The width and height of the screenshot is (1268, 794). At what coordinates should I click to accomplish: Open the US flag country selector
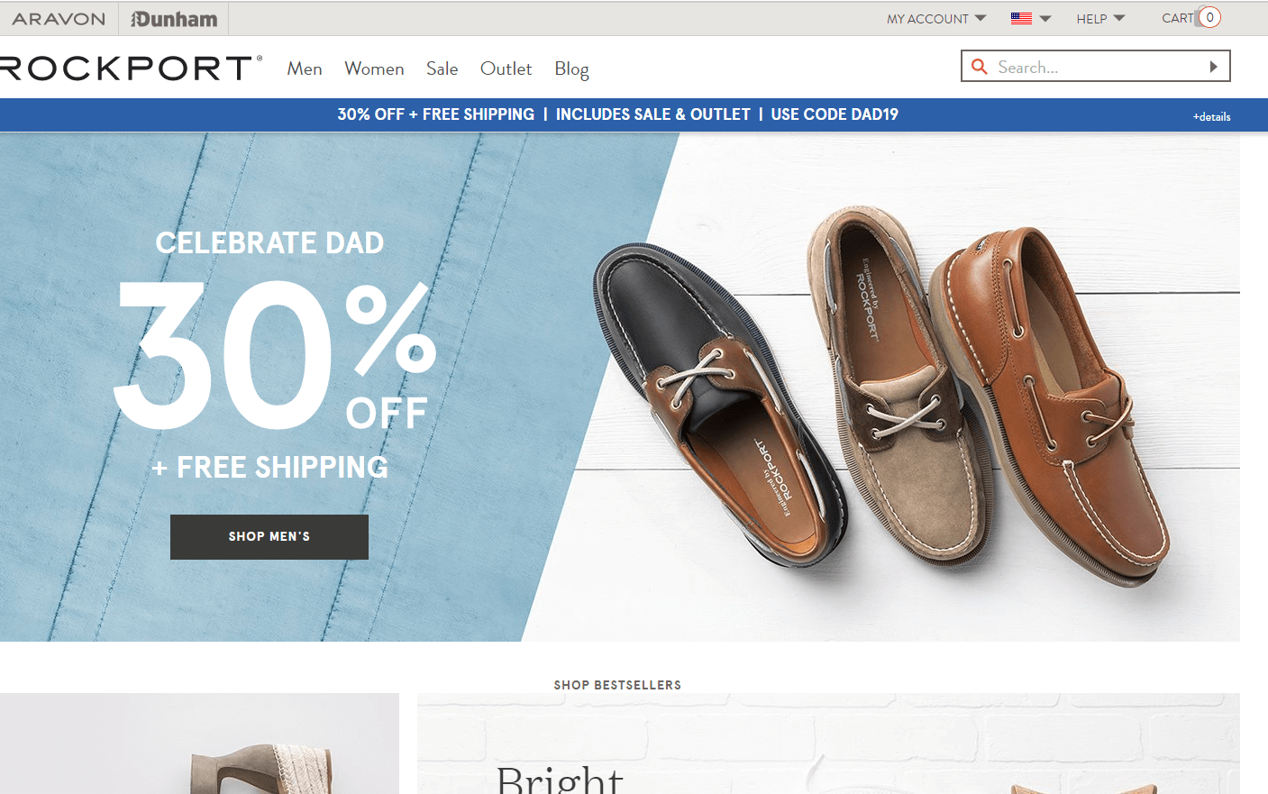click(x=1021, y=18)
